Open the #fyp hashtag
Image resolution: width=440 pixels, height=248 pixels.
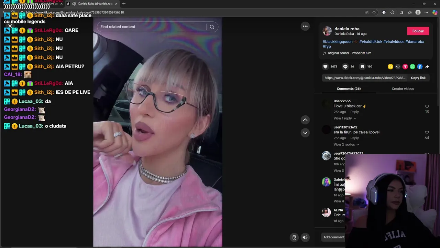327,46
